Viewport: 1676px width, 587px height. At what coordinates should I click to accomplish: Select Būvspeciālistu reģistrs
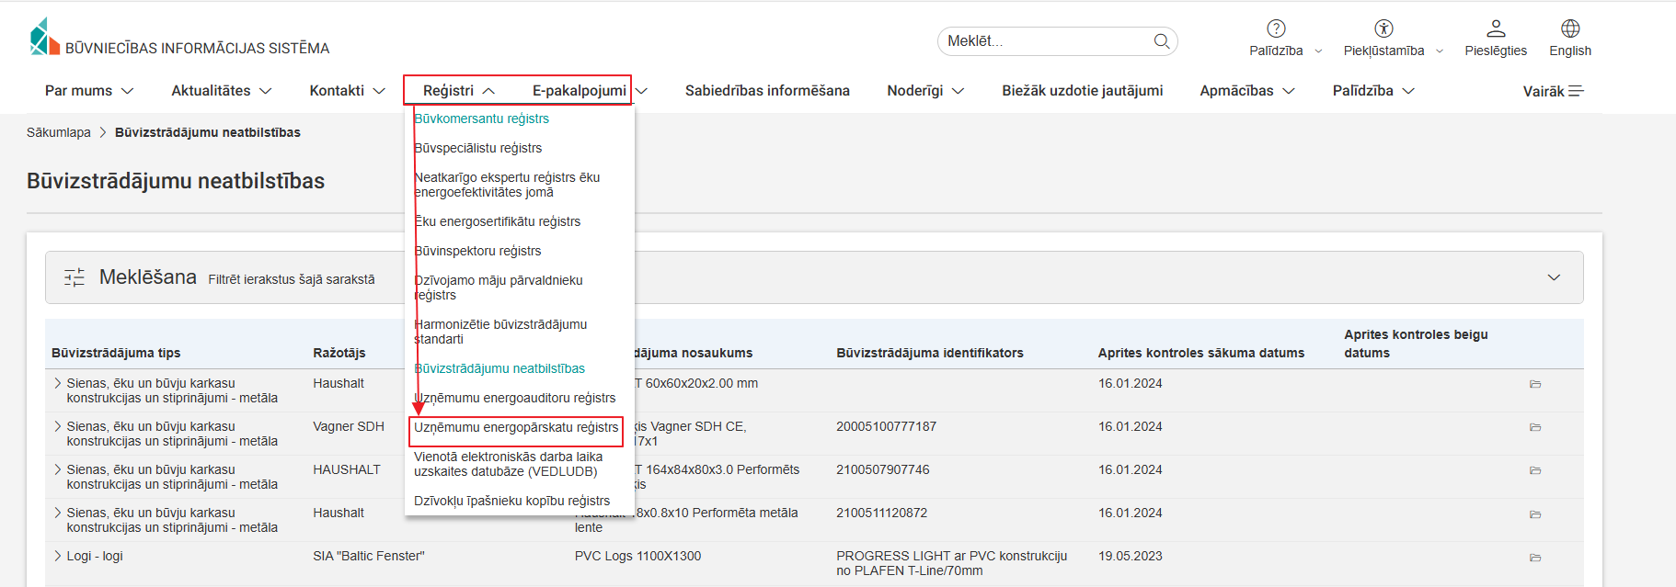477,148
